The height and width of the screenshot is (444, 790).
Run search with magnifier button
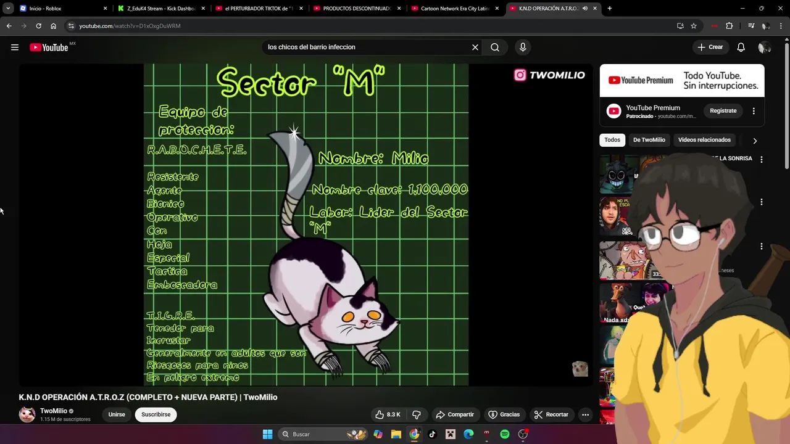pos(495,47)
